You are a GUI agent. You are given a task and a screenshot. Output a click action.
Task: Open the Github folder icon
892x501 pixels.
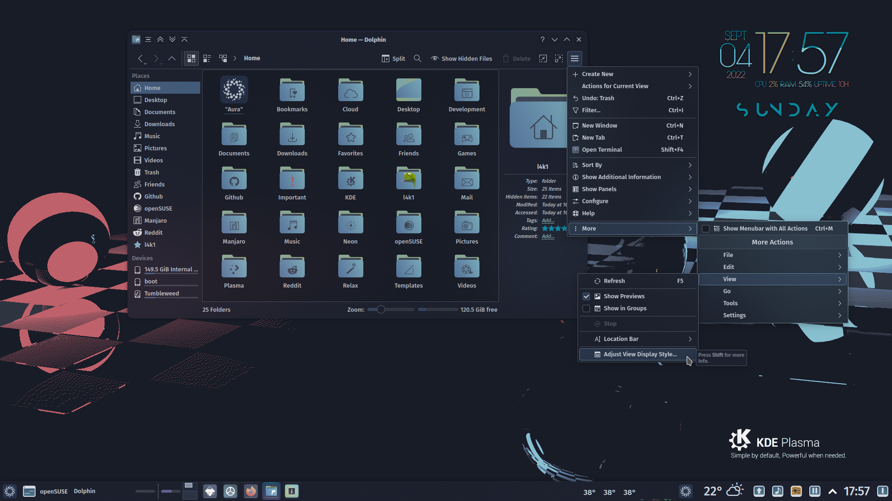[234, 179]
